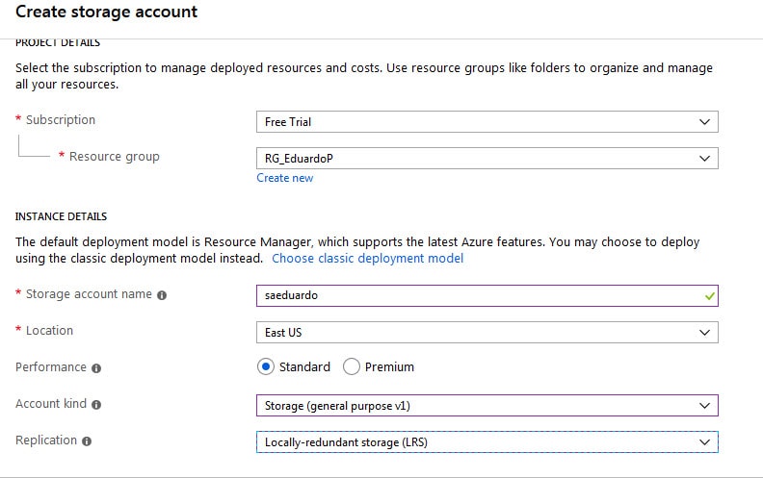Screen dimensions: 763x478
Task: Open the Subscription dropdown
Action: pos(487,122)
